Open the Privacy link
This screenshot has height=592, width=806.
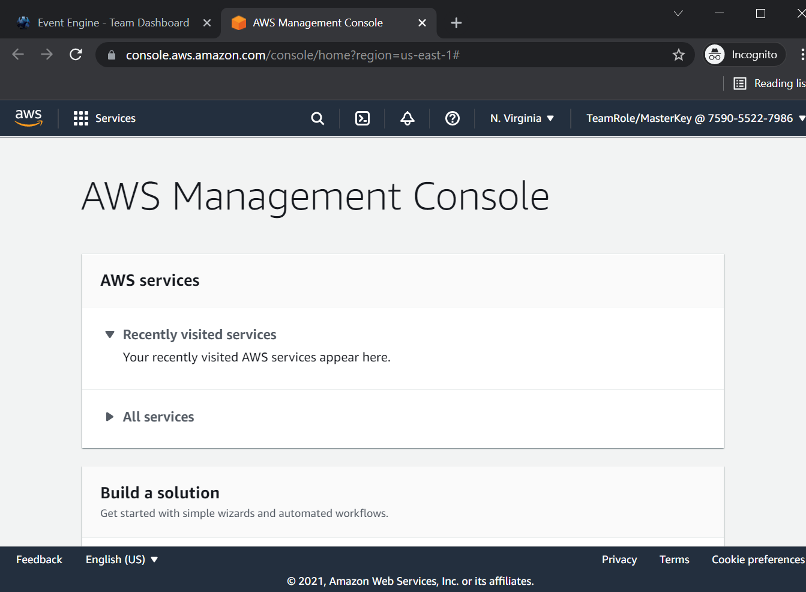tap(619, 560)
